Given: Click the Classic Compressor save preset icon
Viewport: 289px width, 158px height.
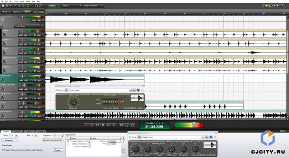Looking at the screenshot, I should coord(211,137).
